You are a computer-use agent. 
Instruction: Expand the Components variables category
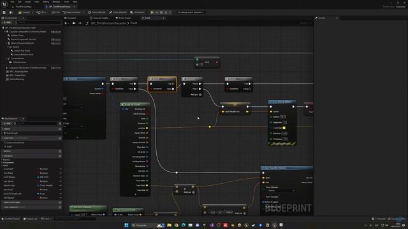(x=2, y=163)
